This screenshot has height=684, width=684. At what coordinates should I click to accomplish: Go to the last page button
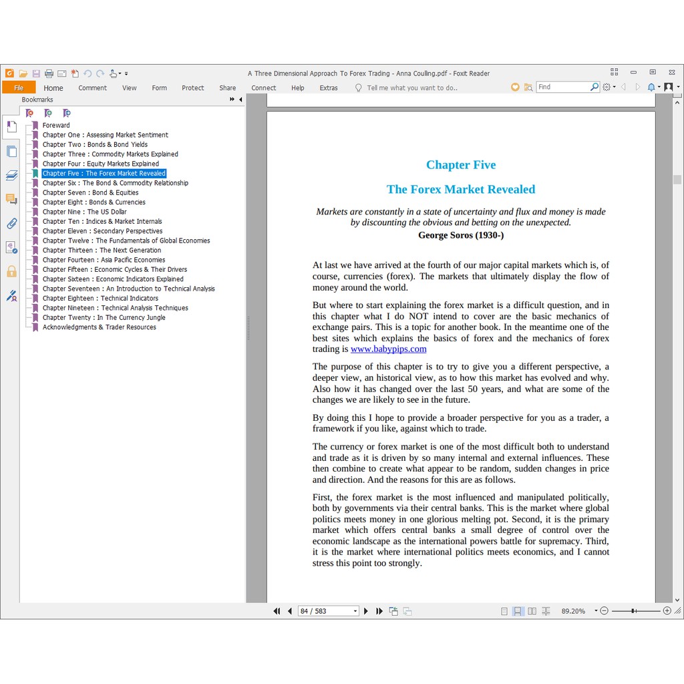(379, 611)
